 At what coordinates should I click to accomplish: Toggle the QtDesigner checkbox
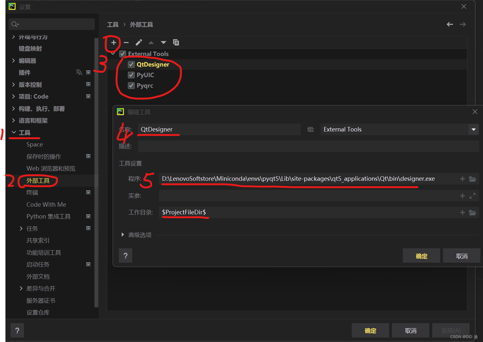click(x=131, y=64)
